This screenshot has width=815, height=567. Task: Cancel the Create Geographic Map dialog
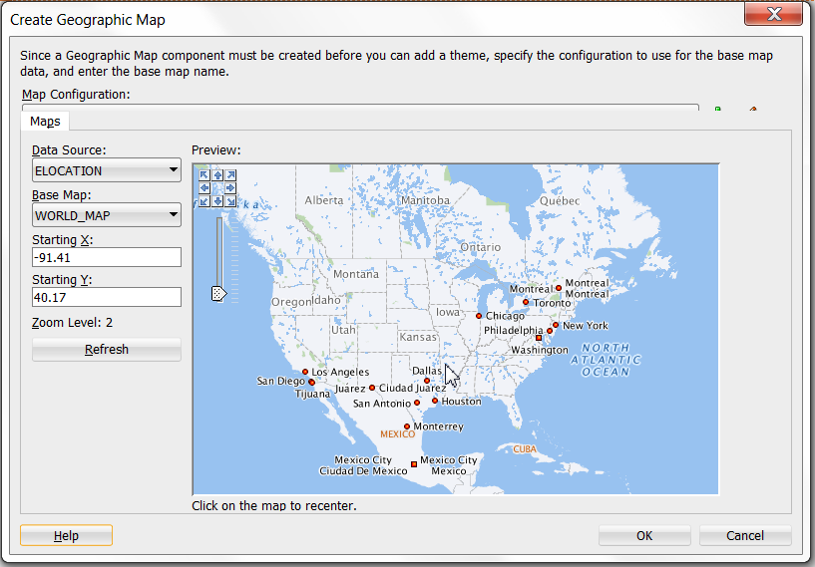click(x=745, y=535)
